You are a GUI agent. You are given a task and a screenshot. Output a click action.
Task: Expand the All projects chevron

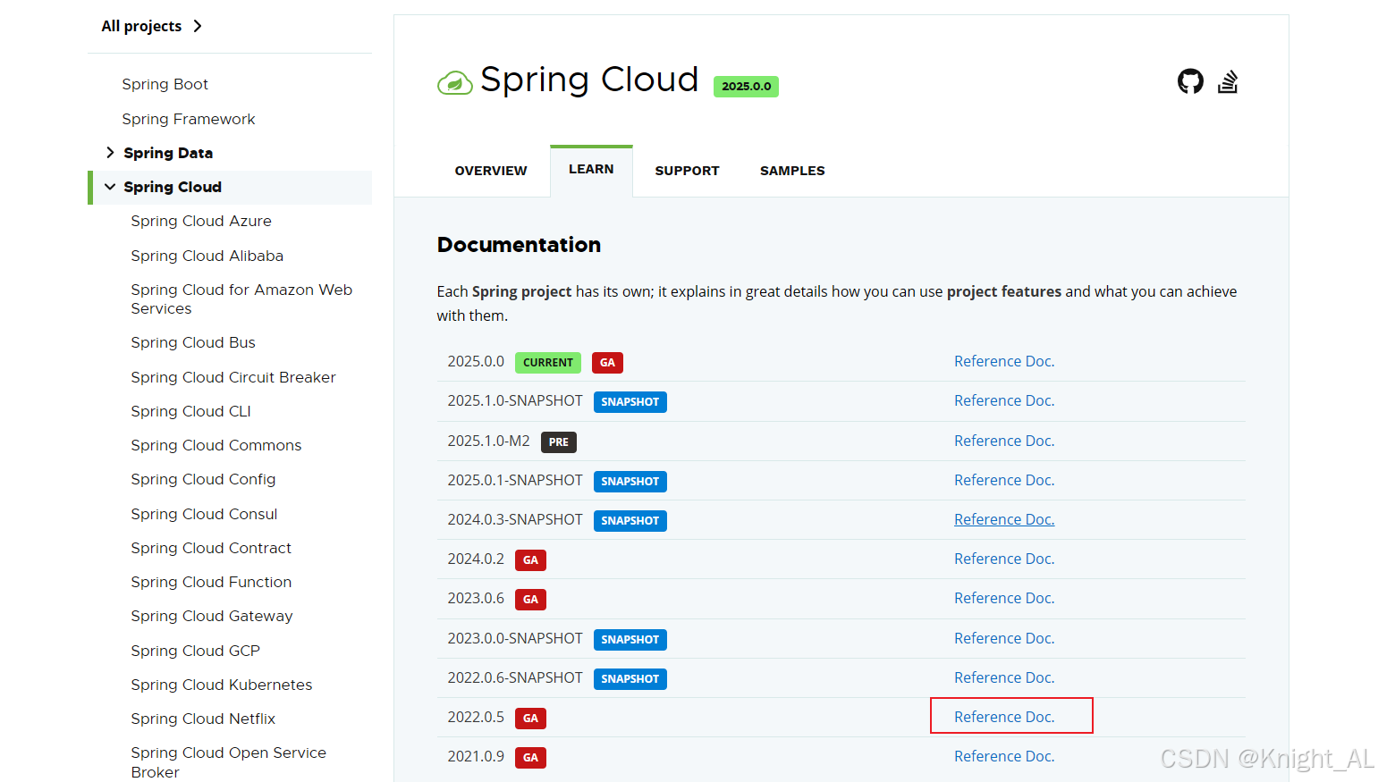tap(198, 26)
